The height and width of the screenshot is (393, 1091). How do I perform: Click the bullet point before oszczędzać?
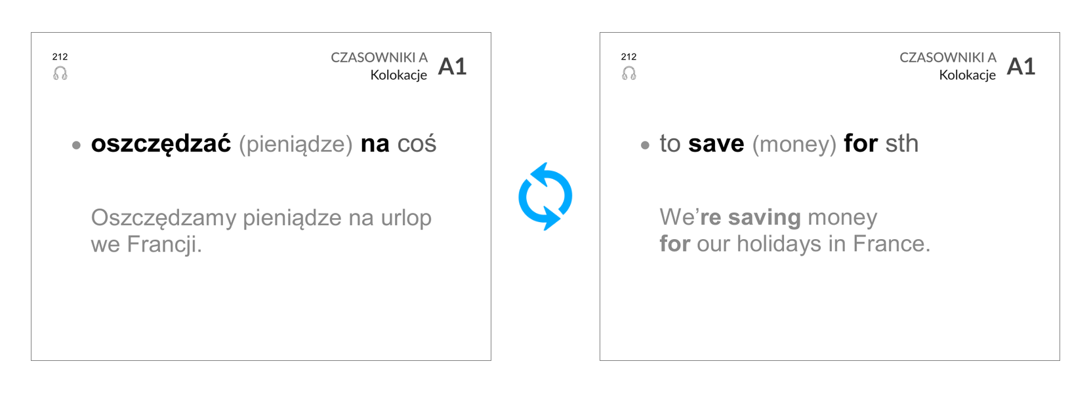pos(77,145)
